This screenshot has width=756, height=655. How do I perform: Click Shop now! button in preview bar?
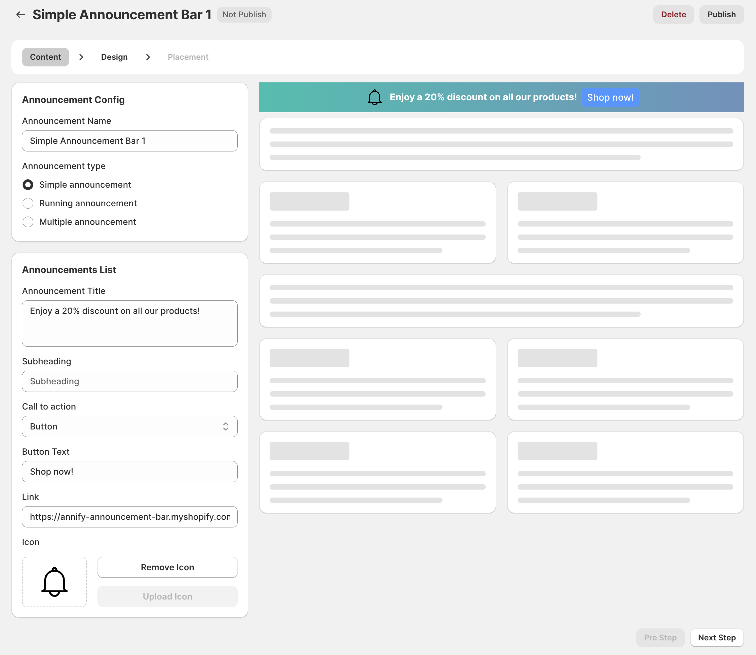pyautogui.click(x=610, y=98)
